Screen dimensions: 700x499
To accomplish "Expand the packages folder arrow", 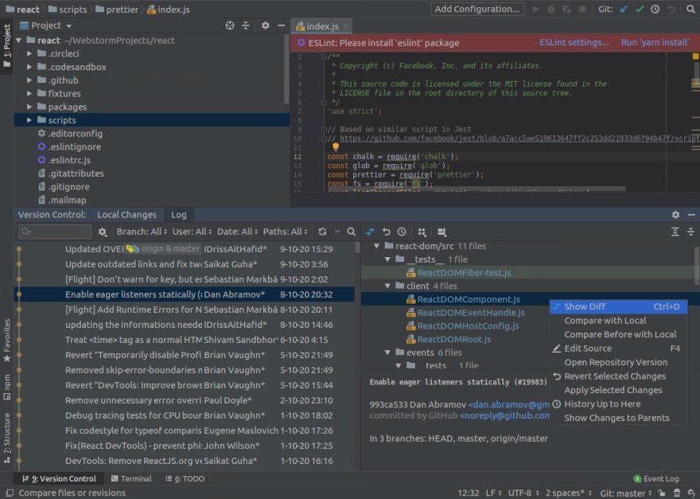I will (x=29, y=107).
